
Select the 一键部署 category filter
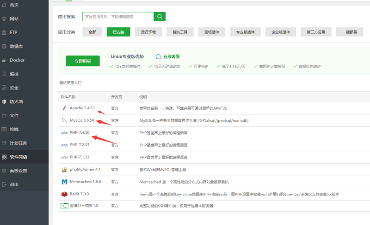tap(350, 32)
